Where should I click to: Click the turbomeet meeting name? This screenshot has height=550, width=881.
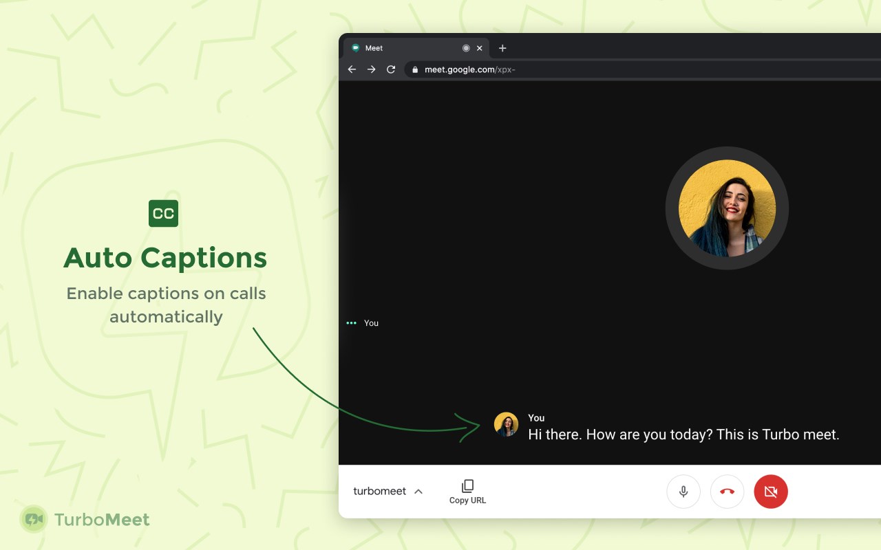tap(380, 492)
